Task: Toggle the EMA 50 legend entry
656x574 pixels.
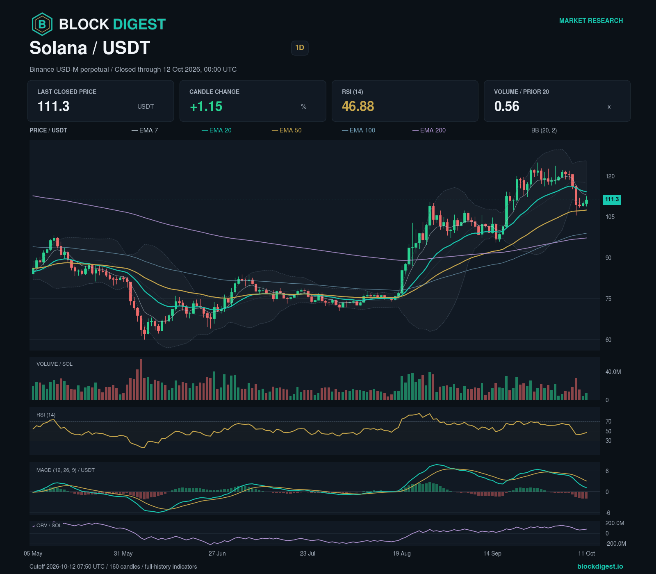Action: (x=287, y=130)
